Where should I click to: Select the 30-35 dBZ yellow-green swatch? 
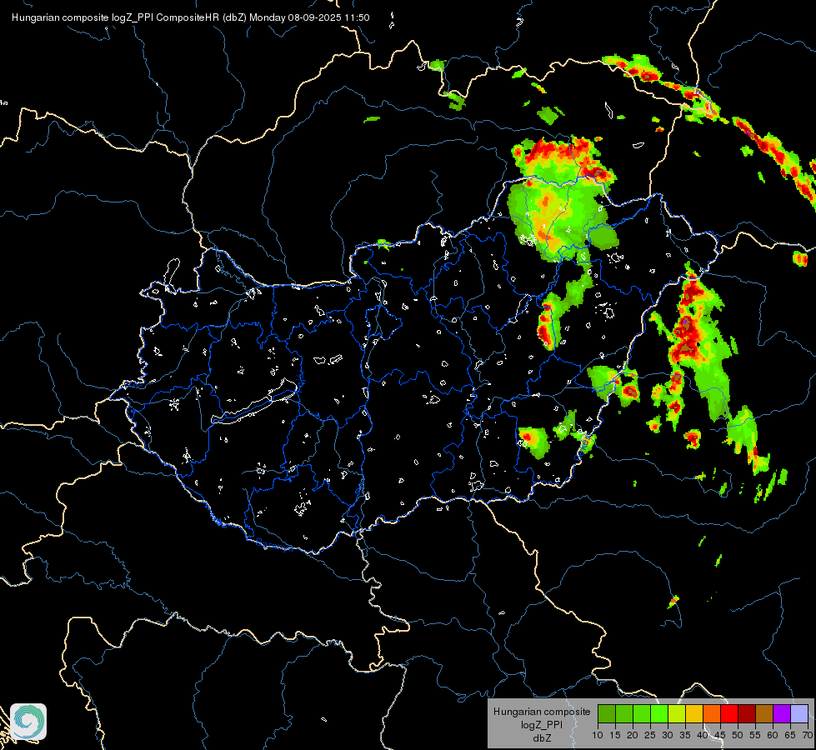677,713
